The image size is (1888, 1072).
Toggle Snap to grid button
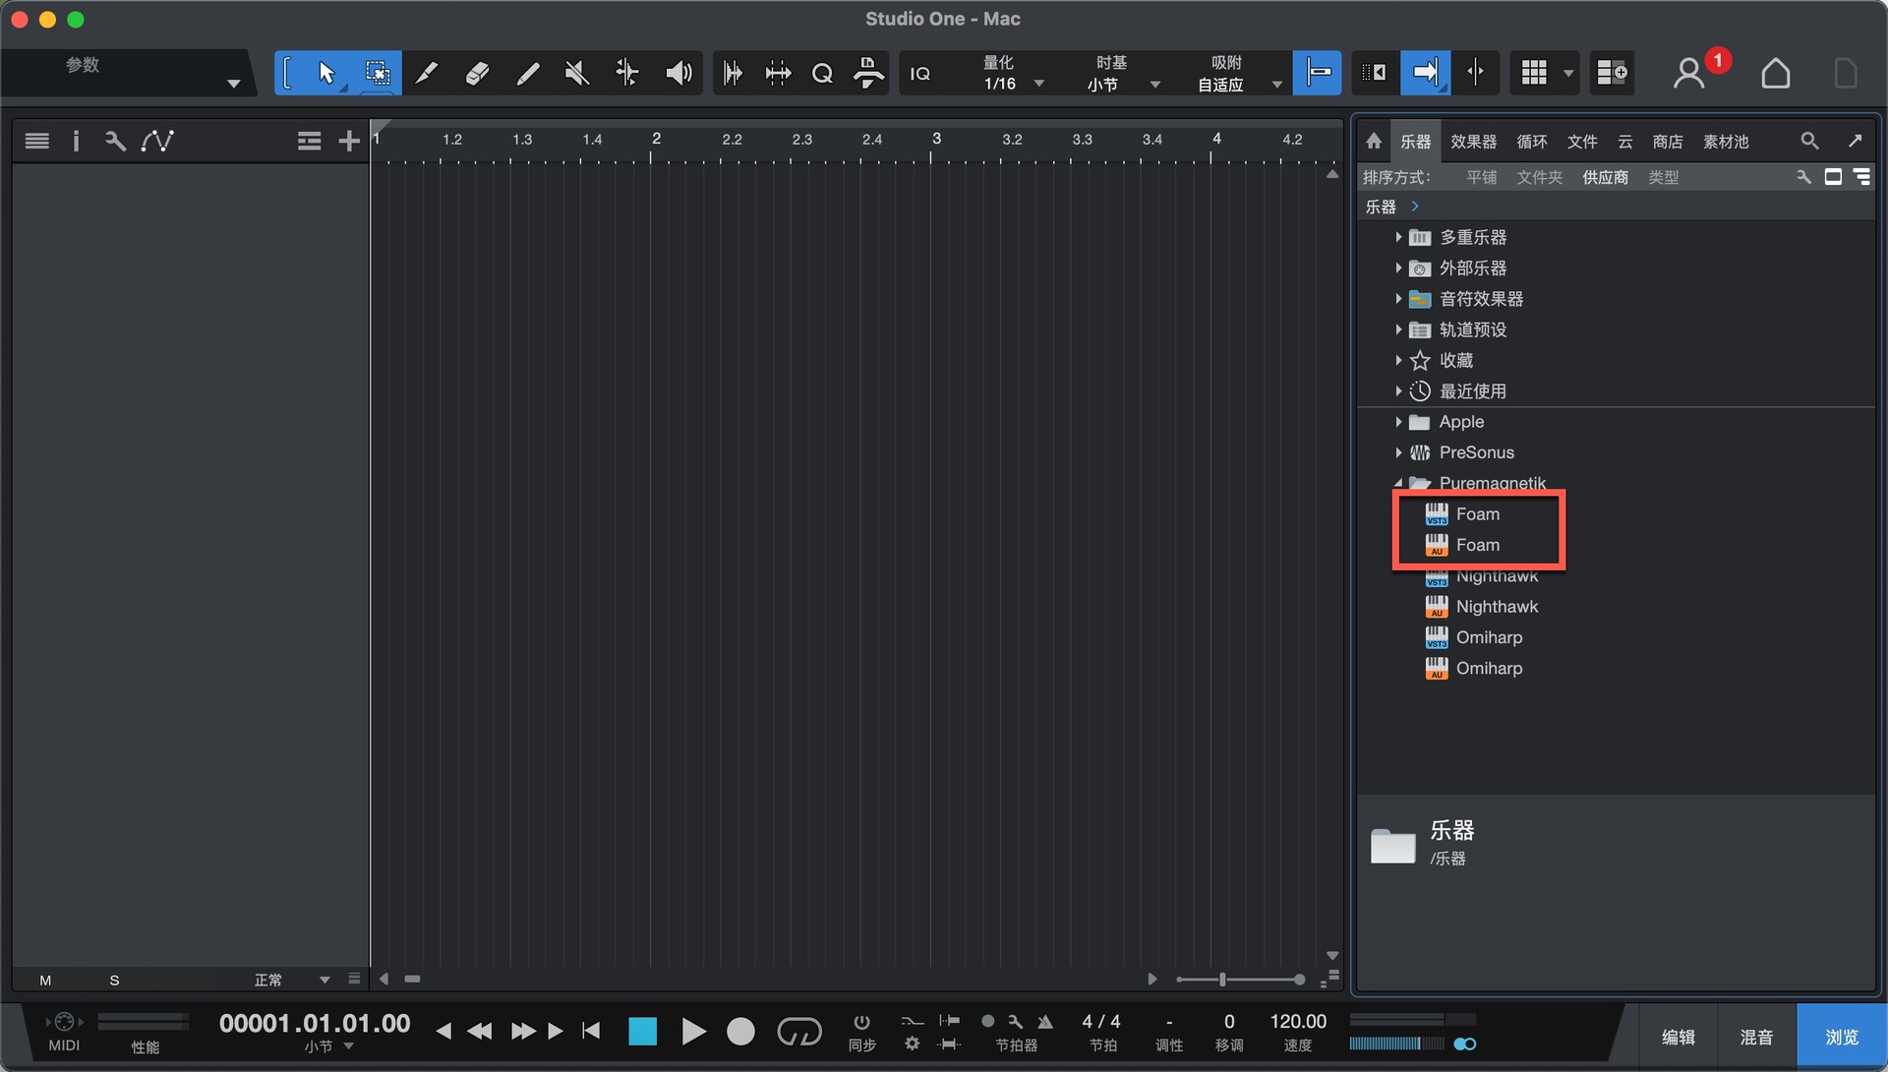pos(1317,72)
